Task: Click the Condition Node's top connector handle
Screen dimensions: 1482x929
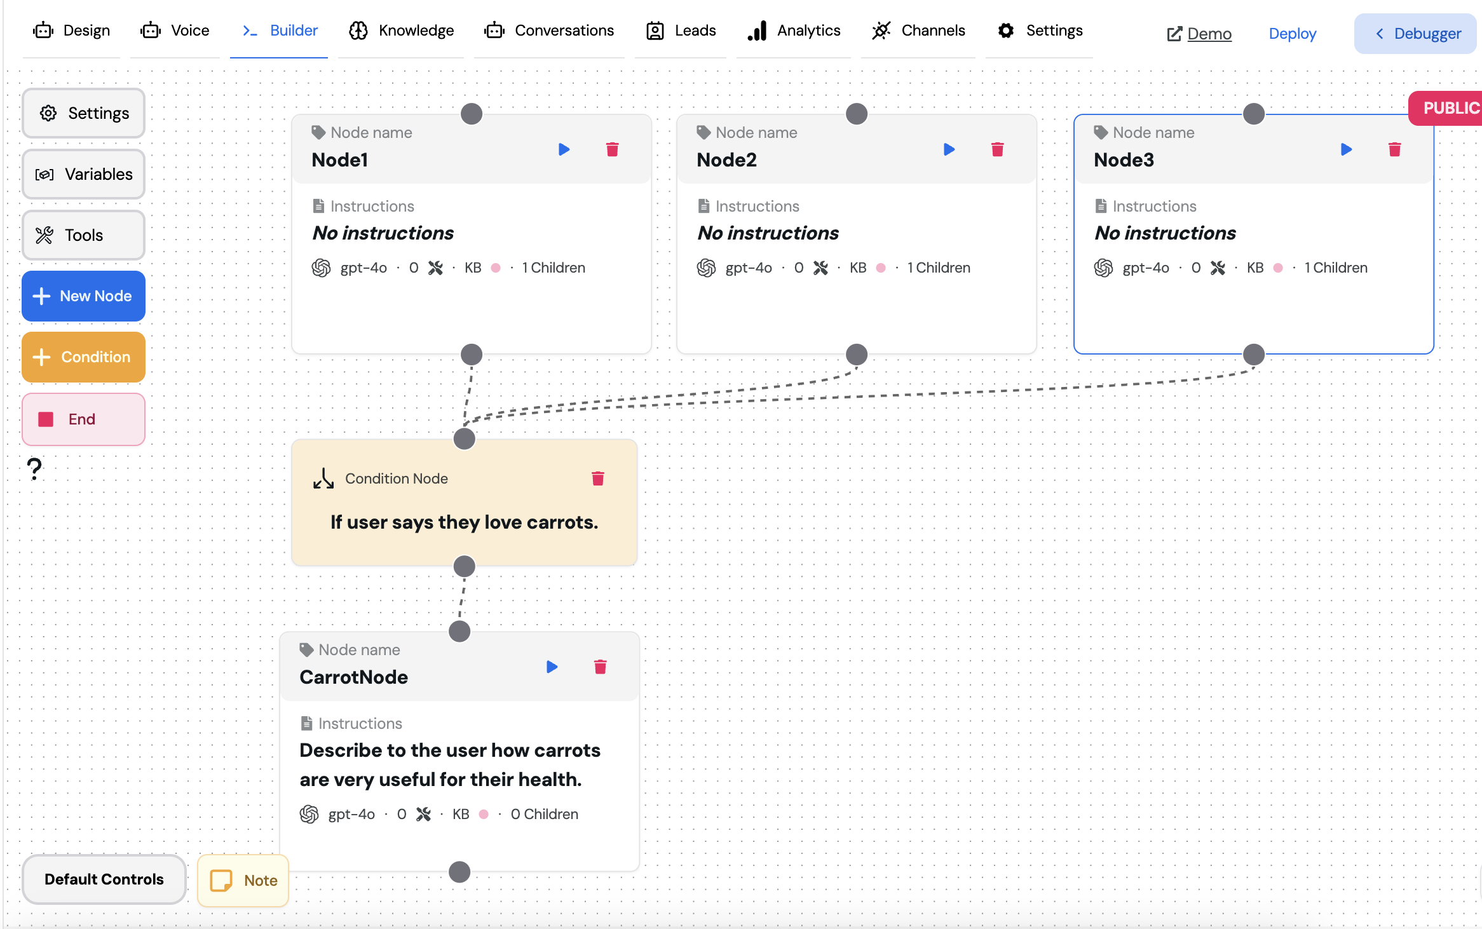Action: tap(465, 438)
